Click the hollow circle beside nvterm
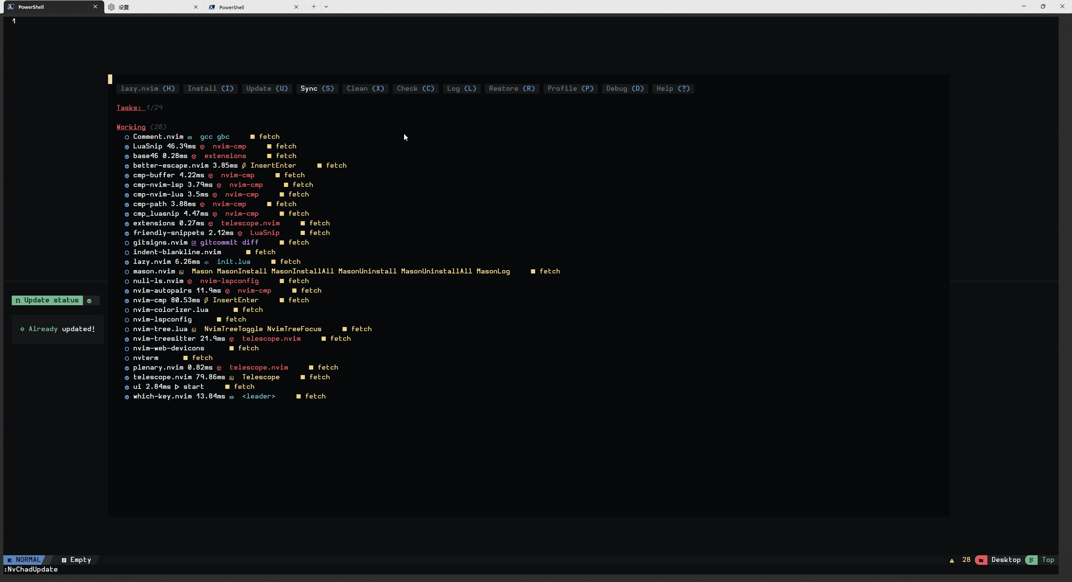This screenshot has height=582, width=1072. click(127, 358)
